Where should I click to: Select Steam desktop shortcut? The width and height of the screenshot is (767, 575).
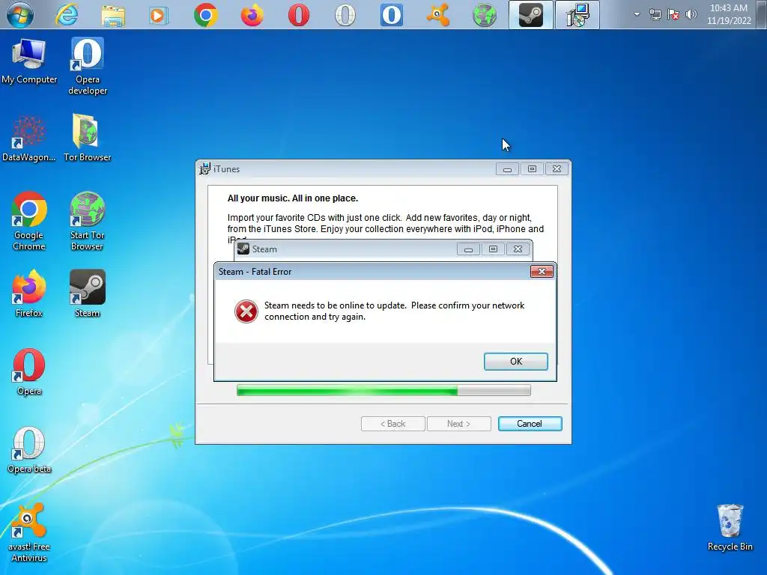pos(87,293)
